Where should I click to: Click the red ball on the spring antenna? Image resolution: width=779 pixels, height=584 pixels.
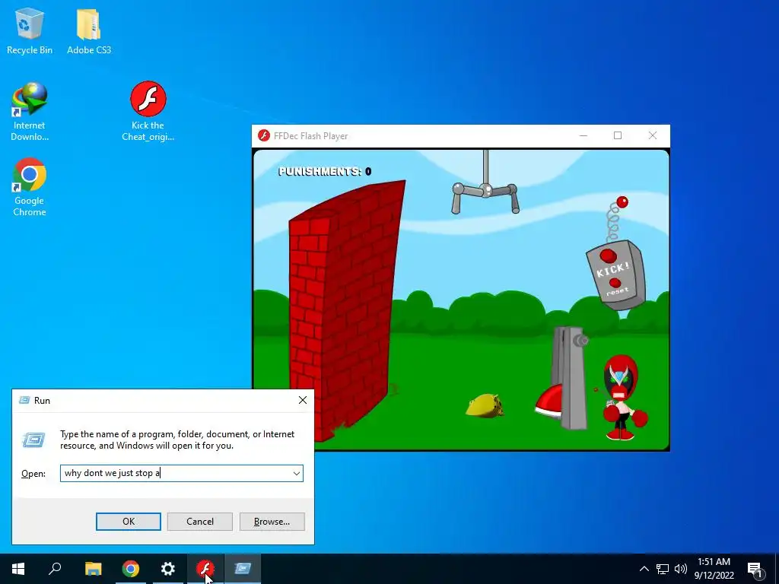click(x=622, y=202)
